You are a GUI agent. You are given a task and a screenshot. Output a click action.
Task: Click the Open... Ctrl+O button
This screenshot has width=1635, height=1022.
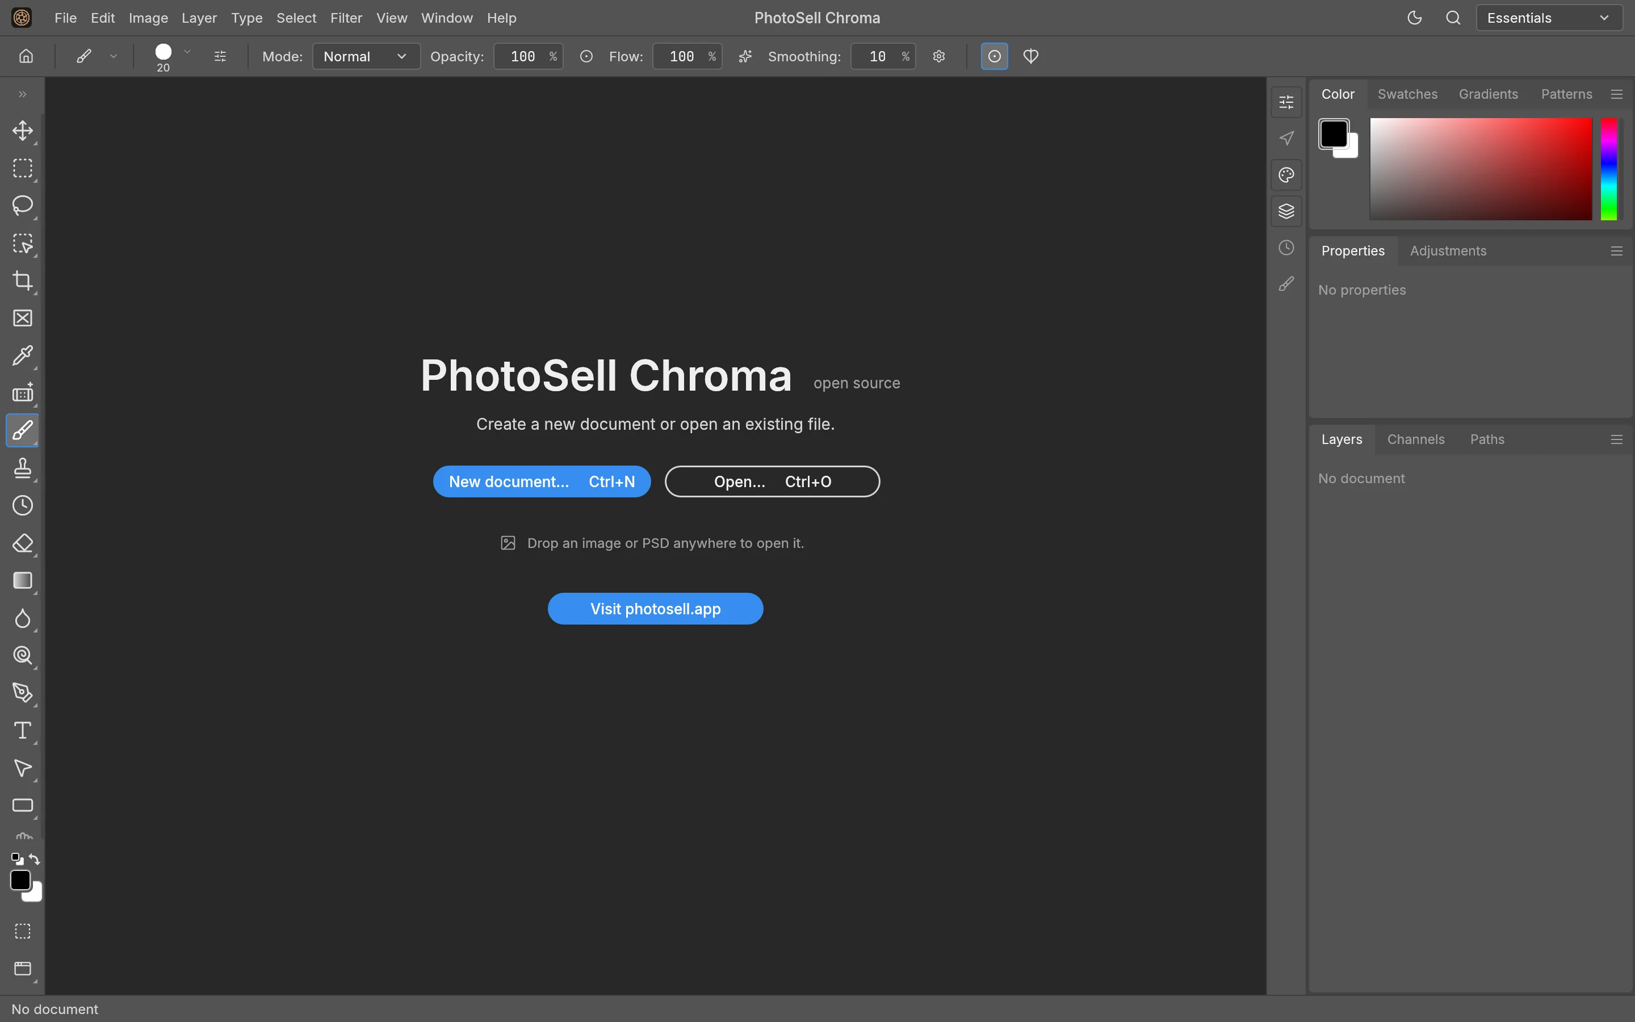pyautogui.click(x=772, y=482)
